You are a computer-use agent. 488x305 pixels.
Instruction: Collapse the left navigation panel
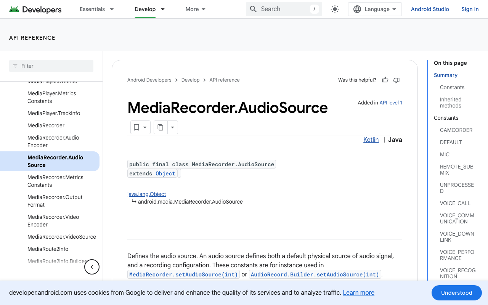point(92,267)
